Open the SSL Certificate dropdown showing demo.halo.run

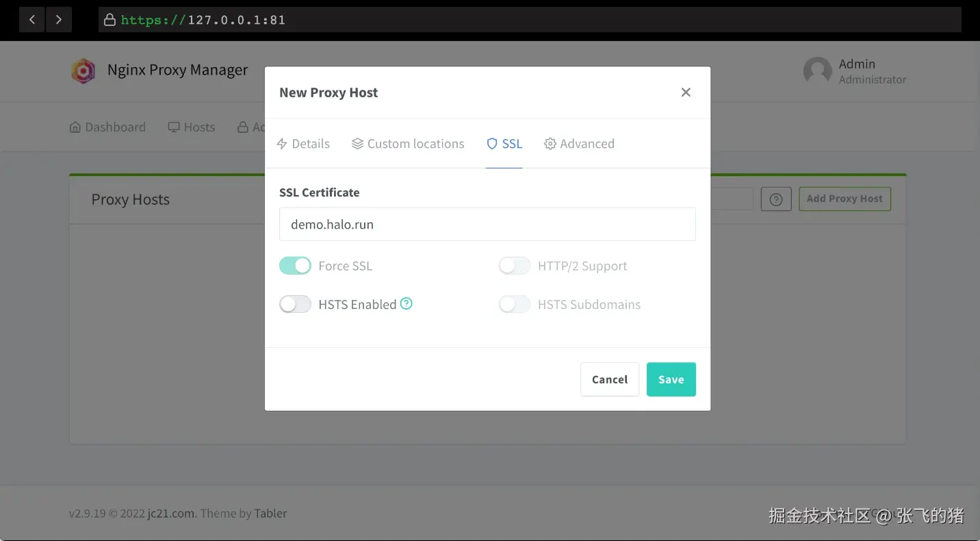pos(487,224)
